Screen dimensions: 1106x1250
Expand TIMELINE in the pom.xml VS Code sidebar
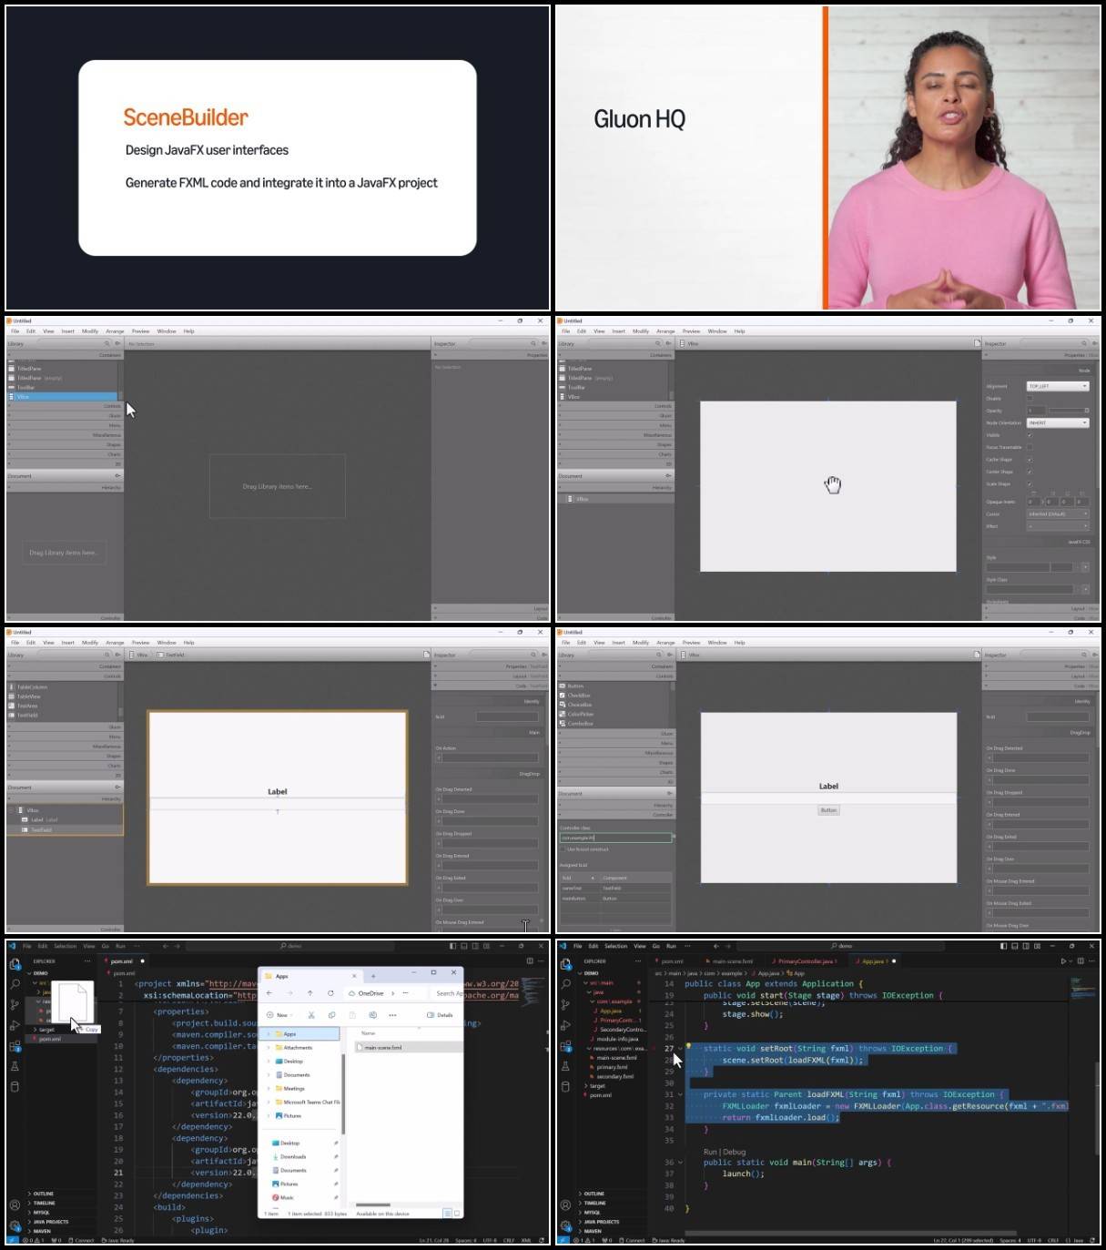43,1203
